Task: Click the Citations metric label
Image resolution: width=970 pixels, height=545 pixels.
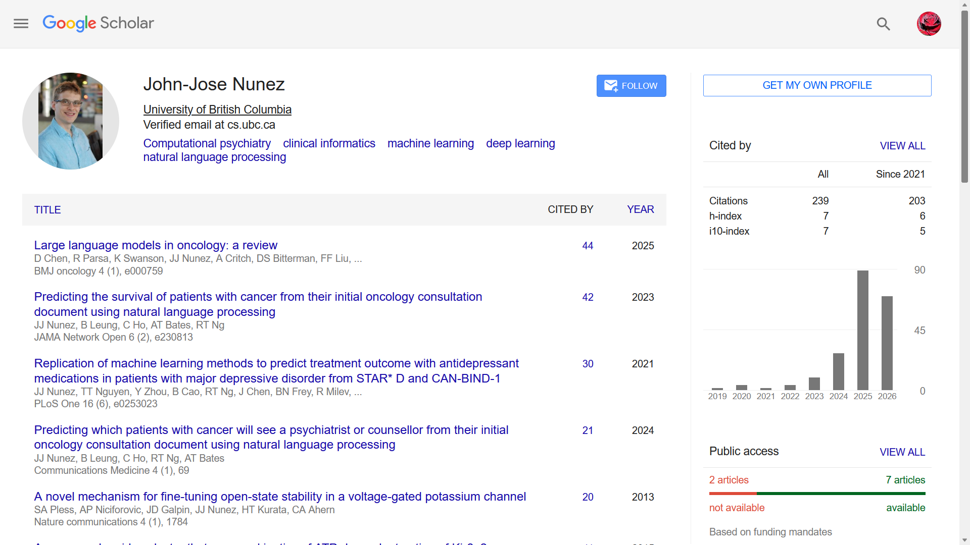Action: pyautogui.click(x=728, y=201)
